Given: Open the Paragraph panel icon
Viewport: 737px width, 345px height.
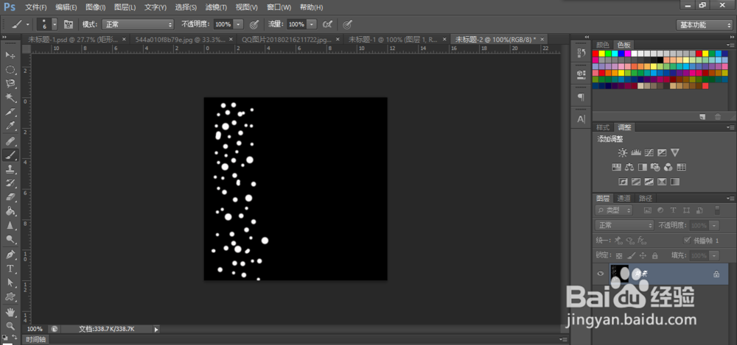Looking at the screenshot, I should pyautogui.click(x=581, y=97).
